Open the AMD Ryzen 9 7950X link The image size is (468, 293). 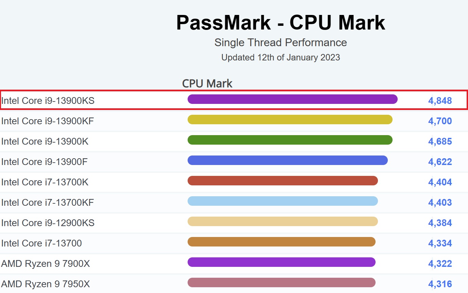[46, 284]
